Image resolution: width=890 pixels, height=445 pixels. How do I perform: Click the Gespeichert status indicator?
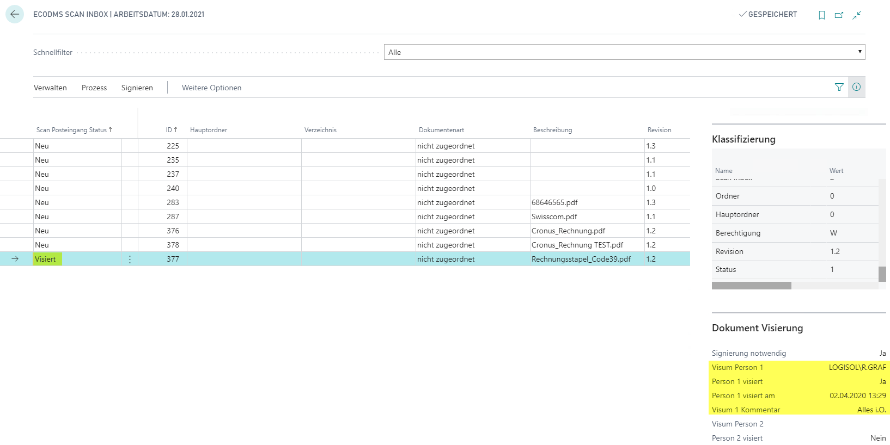pos(768,15)
